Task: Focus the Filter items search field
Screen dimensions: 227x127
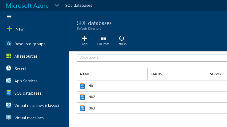Action: tap(151, 58)
